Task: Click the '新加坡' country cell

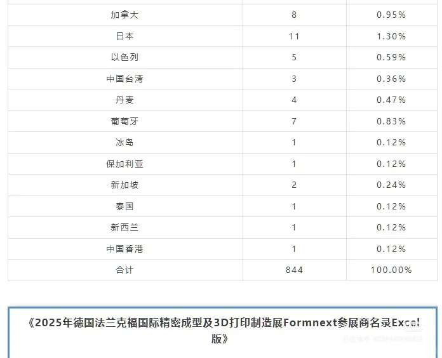Action: (124, 185)
